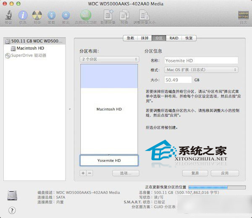
Task: Click the 应用 button
Action: click(x=225, y=173)
